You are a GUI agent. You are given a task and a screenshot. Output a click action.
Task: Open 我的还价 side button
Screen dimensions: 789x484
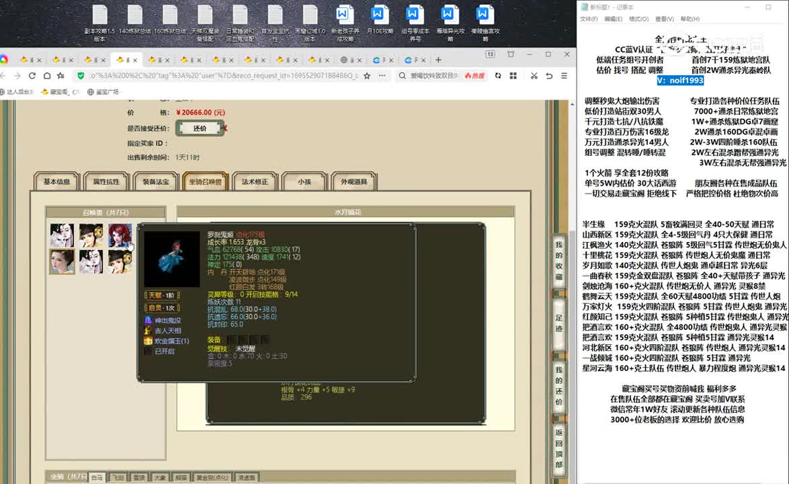pos(558,385)
